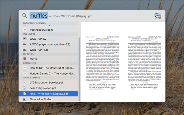Click the right PDF preview page Winning the Race
Image resolution: width=184 pixels, height=115 pixels.
pyautogui.click(x=144, y=63)
